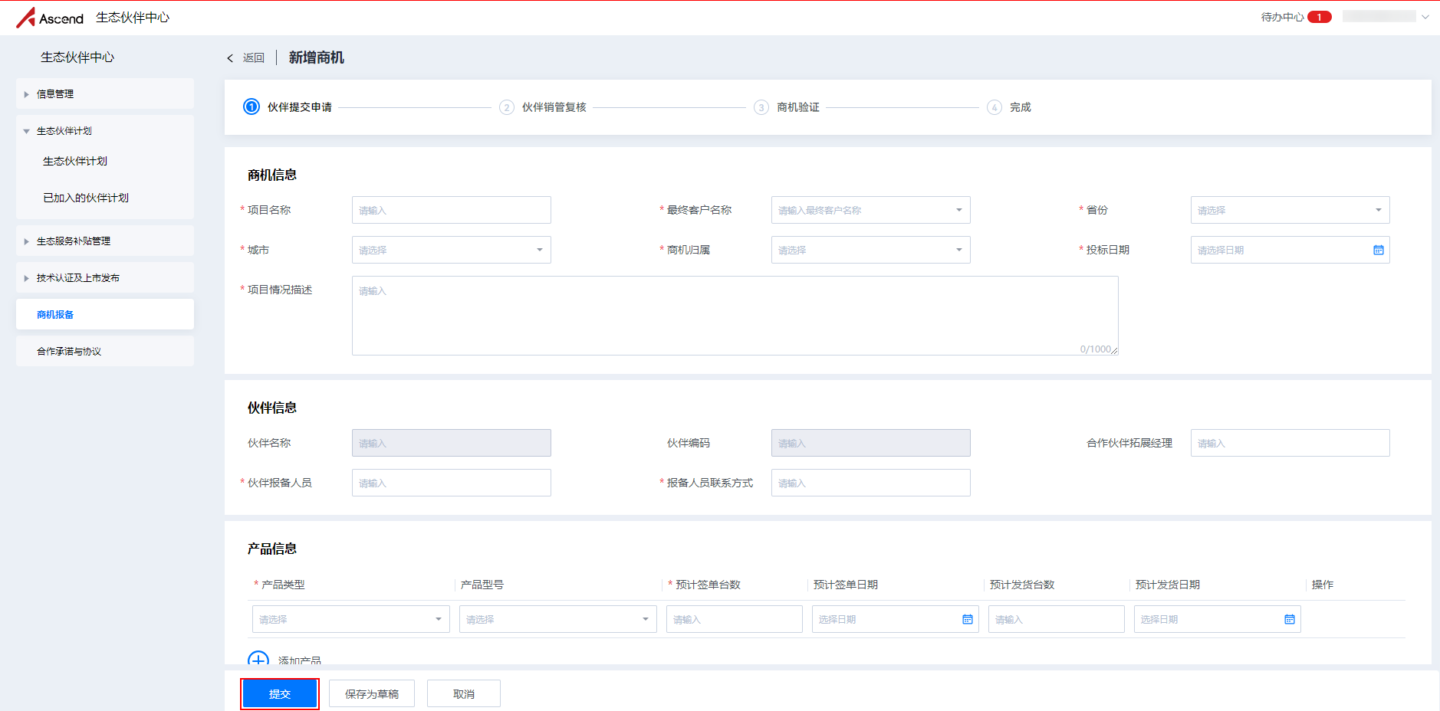Open the 投标日期 calendar icon

1378,251
